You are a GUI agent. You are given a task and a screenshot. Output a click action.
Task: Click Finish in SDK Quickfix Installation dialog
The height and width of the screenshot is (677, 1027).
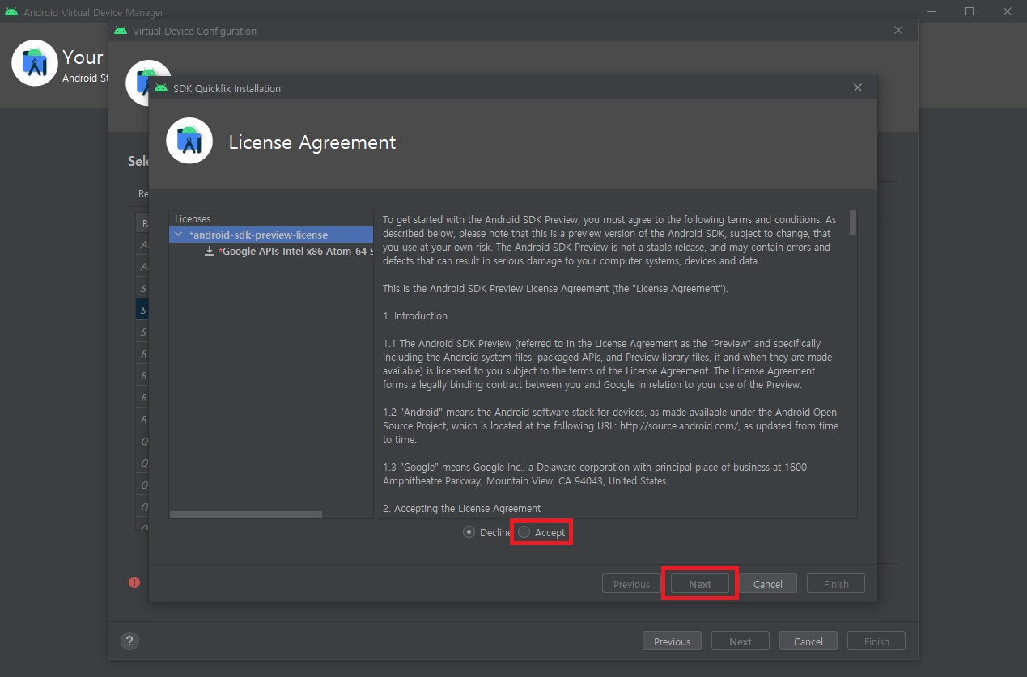point(836,584)
